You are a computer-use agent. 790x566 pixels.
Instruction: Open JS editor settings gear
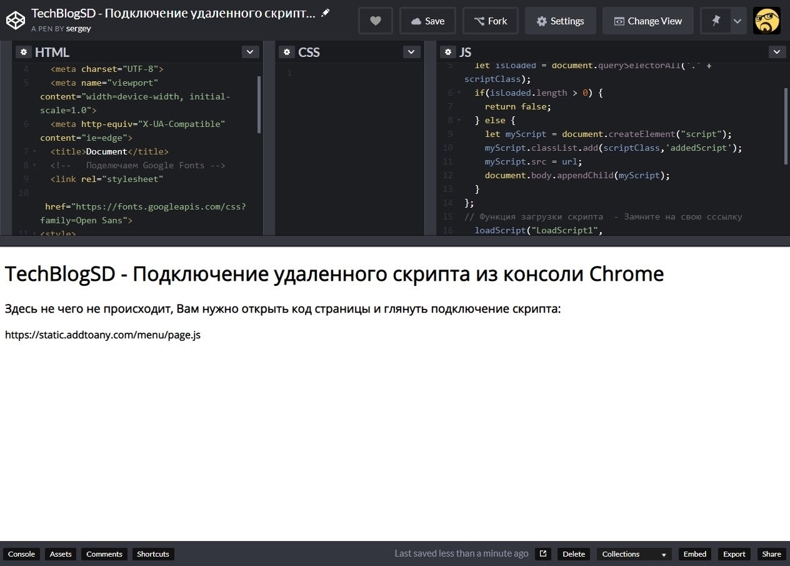click(x=448, y=52)
